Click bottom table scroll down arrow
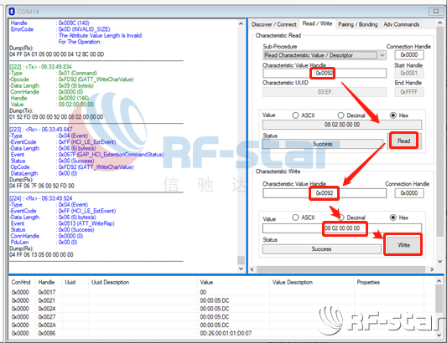The image size is (447, 343). click(x=439, y=335)
